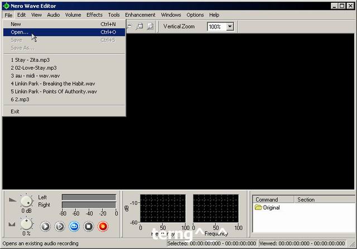Open the Edit menu
The height and width of the screenshot is (249, 357).
[x=21, y=15]
